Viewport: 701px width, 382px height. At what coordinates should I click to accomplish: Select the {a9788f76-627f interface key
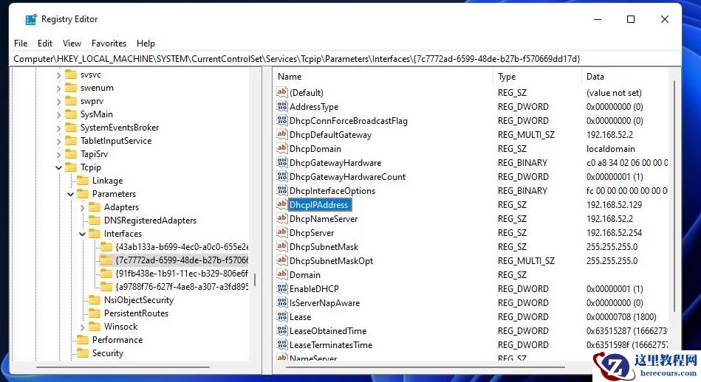tap(182, 286)
